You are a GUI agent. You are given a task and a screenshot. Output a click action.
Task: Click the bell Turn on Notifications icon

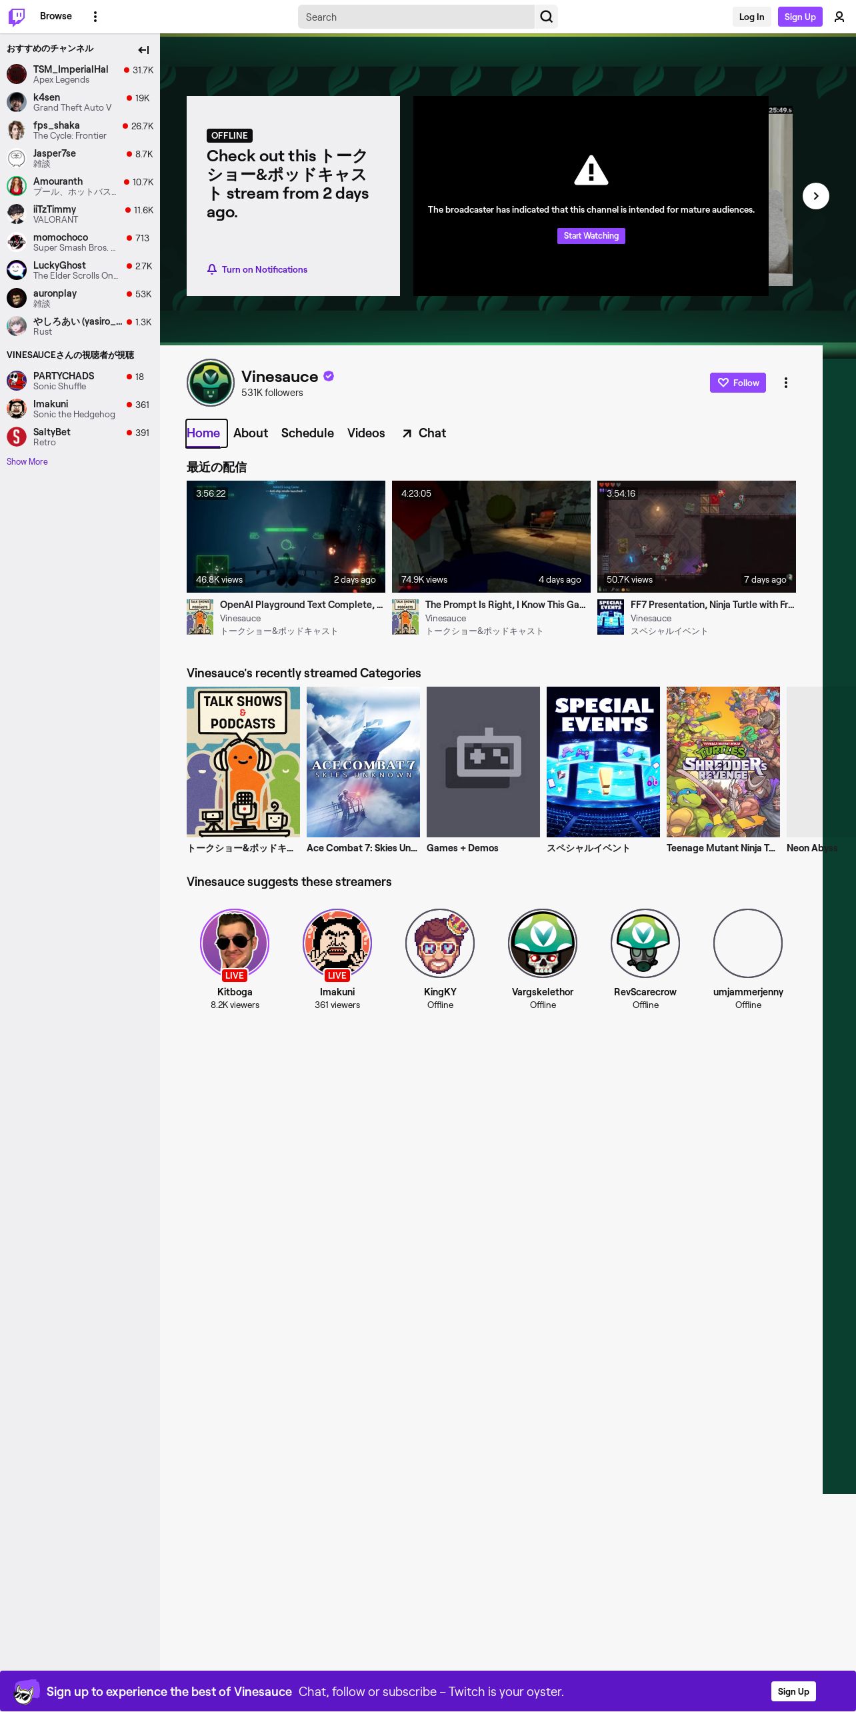click(x=212, y=269)
